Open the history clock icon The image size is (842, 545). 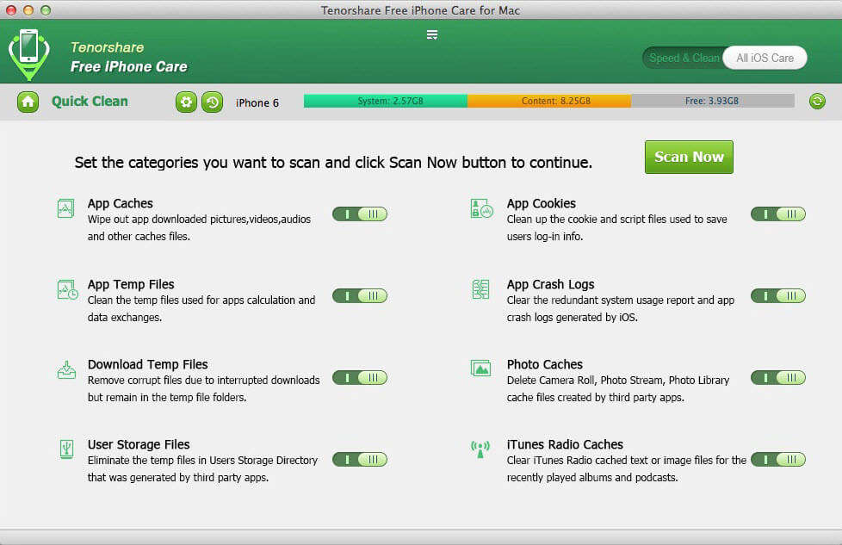[212, 102]
